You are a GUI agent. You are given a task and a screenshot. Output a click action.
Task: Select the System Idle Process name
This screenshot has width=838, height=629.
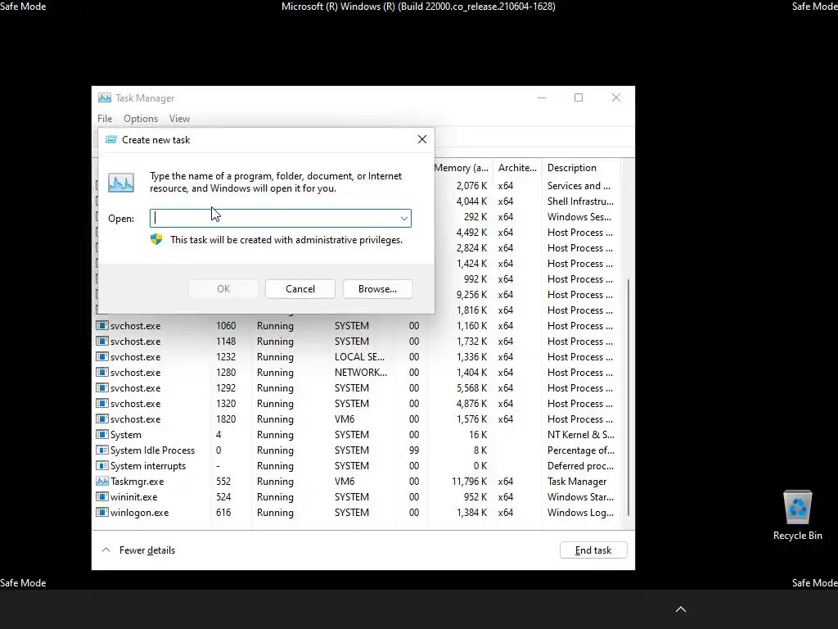(152, 450)
